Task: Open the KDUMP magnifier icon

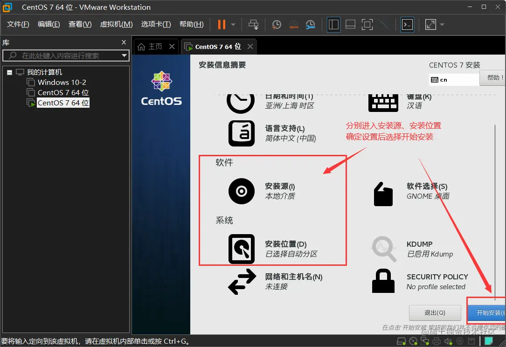Action: pyautogui.click(x=384, y=249)
